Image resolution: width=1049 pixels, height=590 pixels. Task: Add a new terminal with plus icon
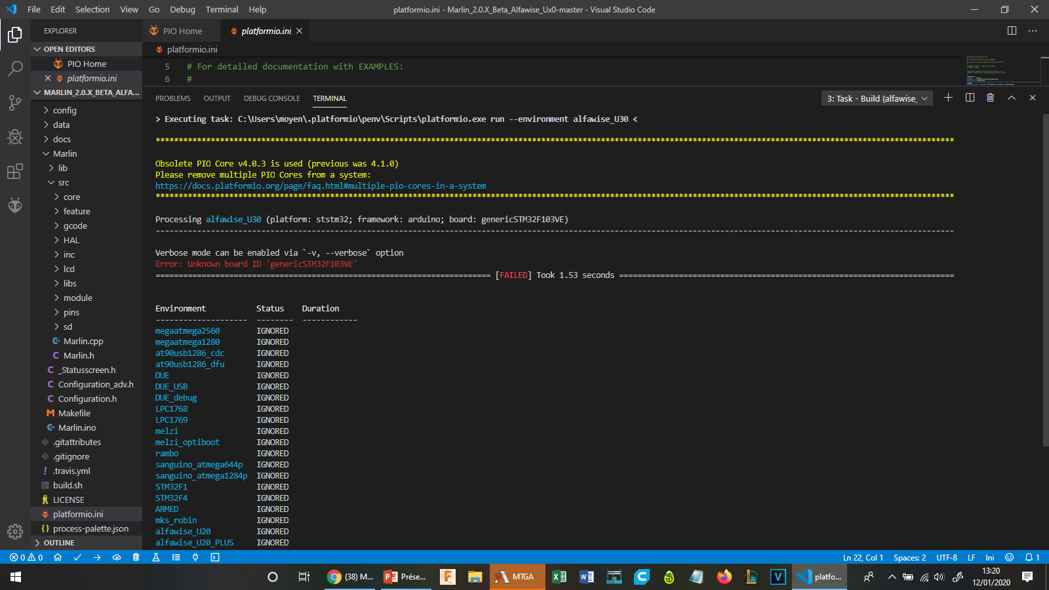pyautogui.click(x=948, y=98)
